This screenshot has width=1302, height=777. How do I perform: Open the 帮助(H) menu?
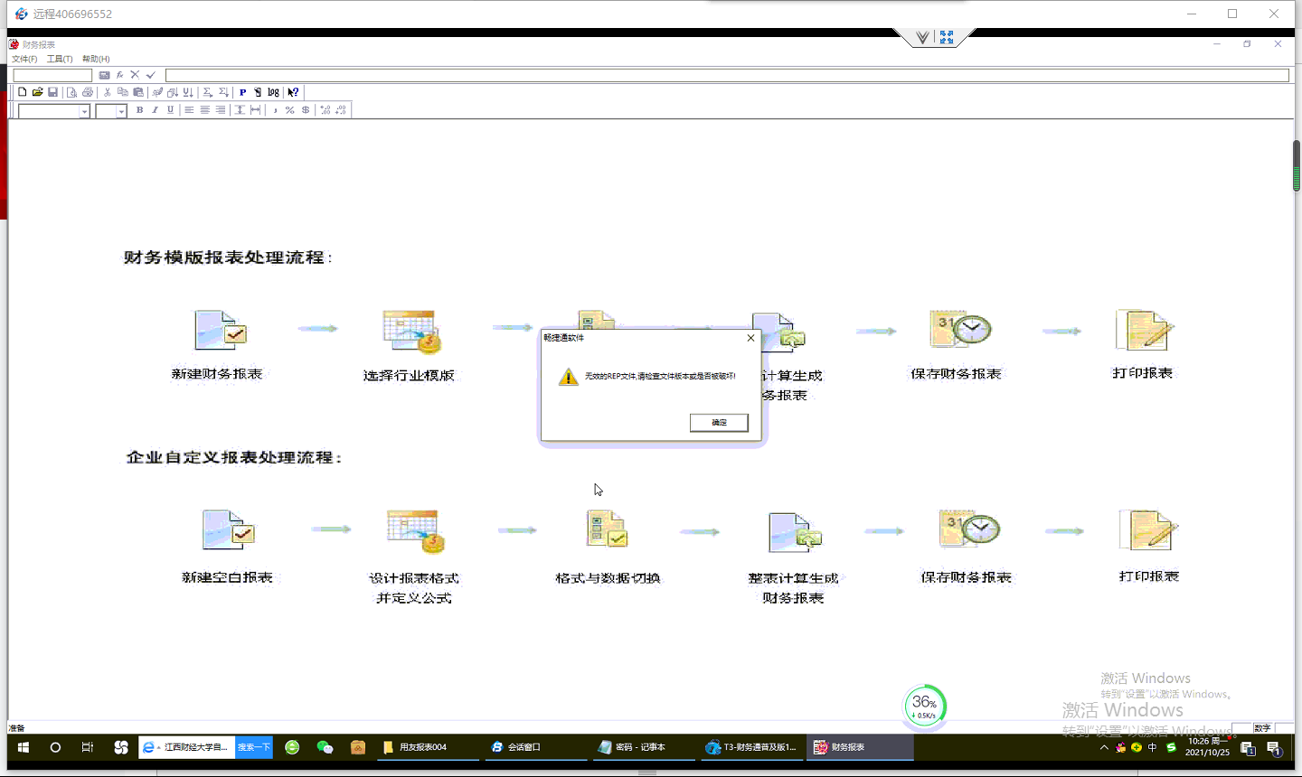[x=96, y=59]
